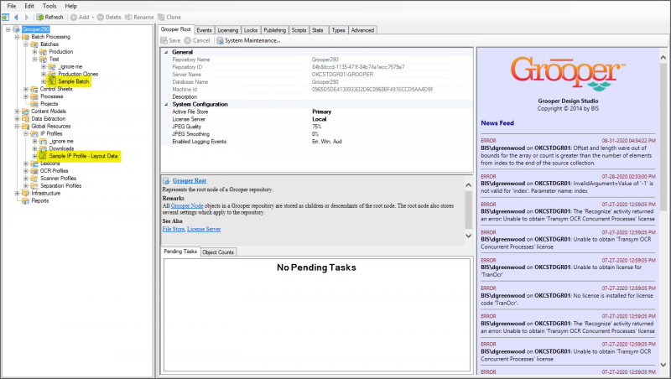Open the File menu
Image resolution: width=671 pixels, height=379 pixels.
(x=12, y=6)
